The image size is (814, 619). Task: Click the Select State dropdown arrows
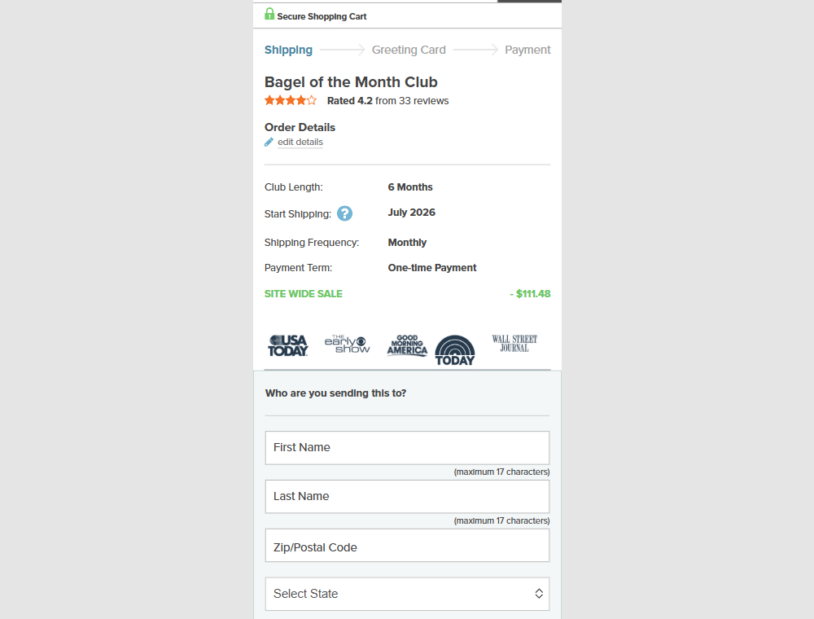(x=539, y=594)
